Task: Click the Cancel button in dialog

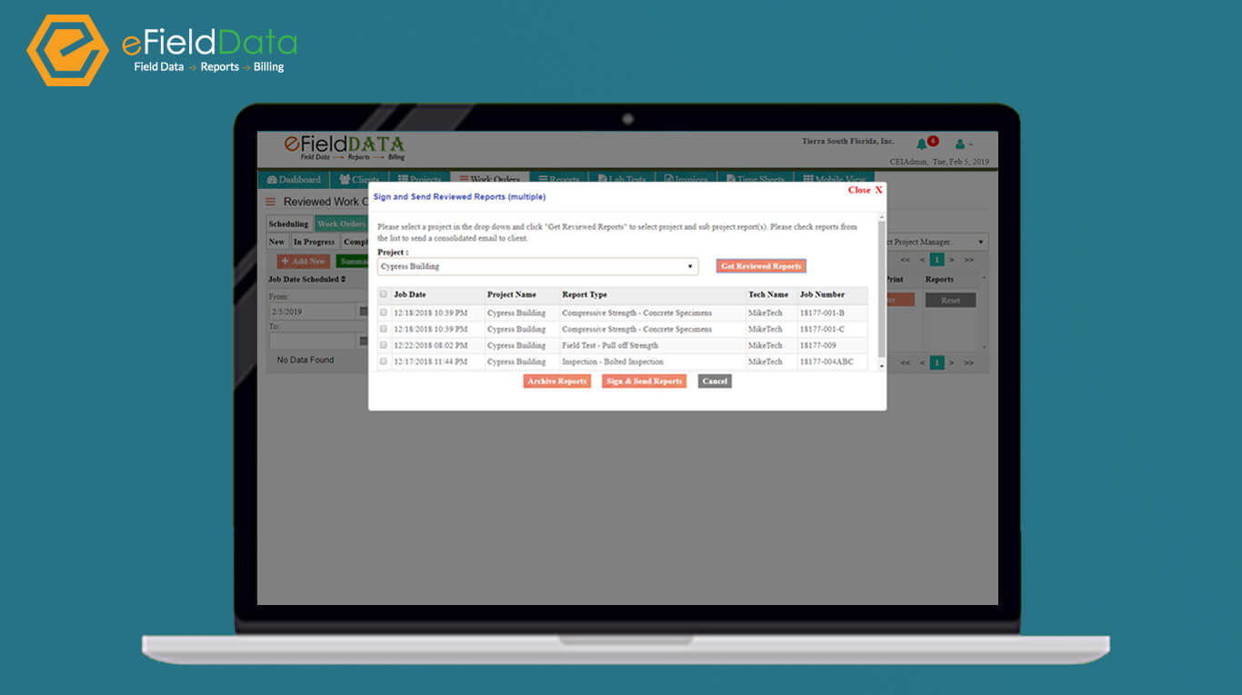Action: pyautogui.click(x=715, y=382)
